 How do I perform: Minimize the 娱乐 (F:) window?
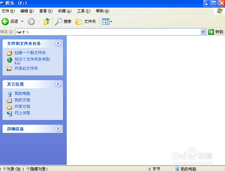(x=207, y=3)
